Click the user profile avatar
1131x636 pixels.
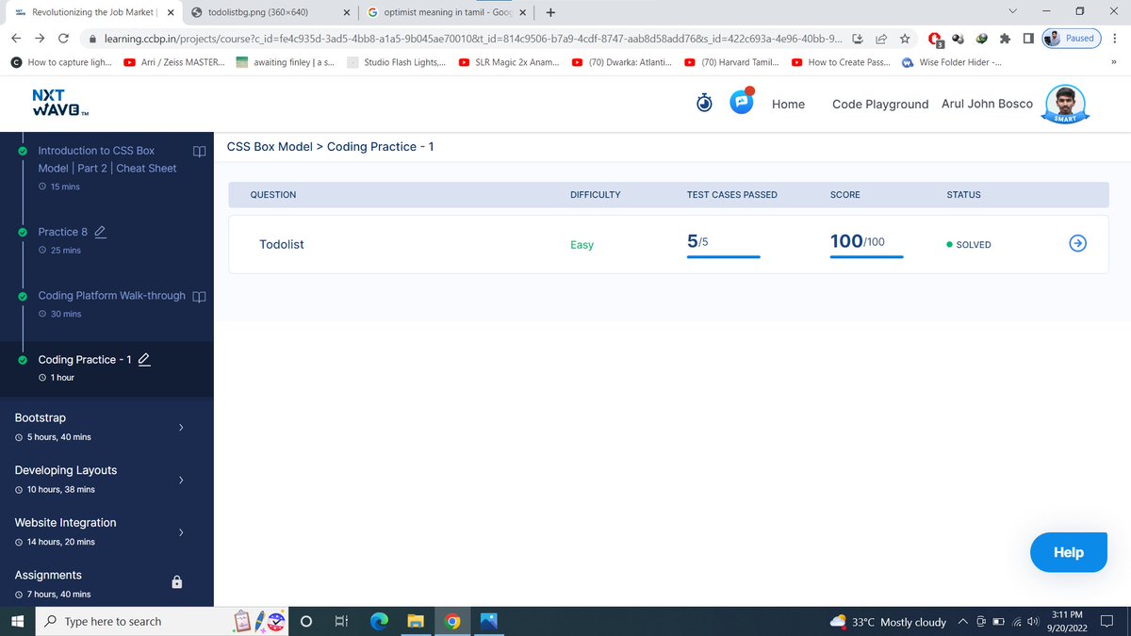(1066, 104)
